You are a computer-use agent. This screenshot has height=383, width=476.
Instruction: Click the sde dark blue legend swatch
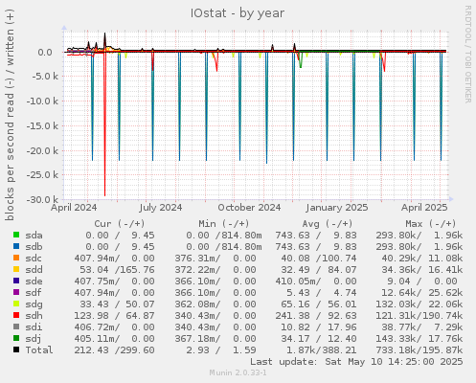pyautogui.click(x=16, y=281)
